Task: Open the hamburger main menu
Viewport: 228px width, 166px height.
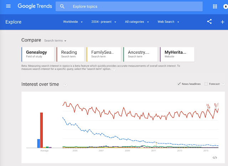Action: click(x=9, y=6)
